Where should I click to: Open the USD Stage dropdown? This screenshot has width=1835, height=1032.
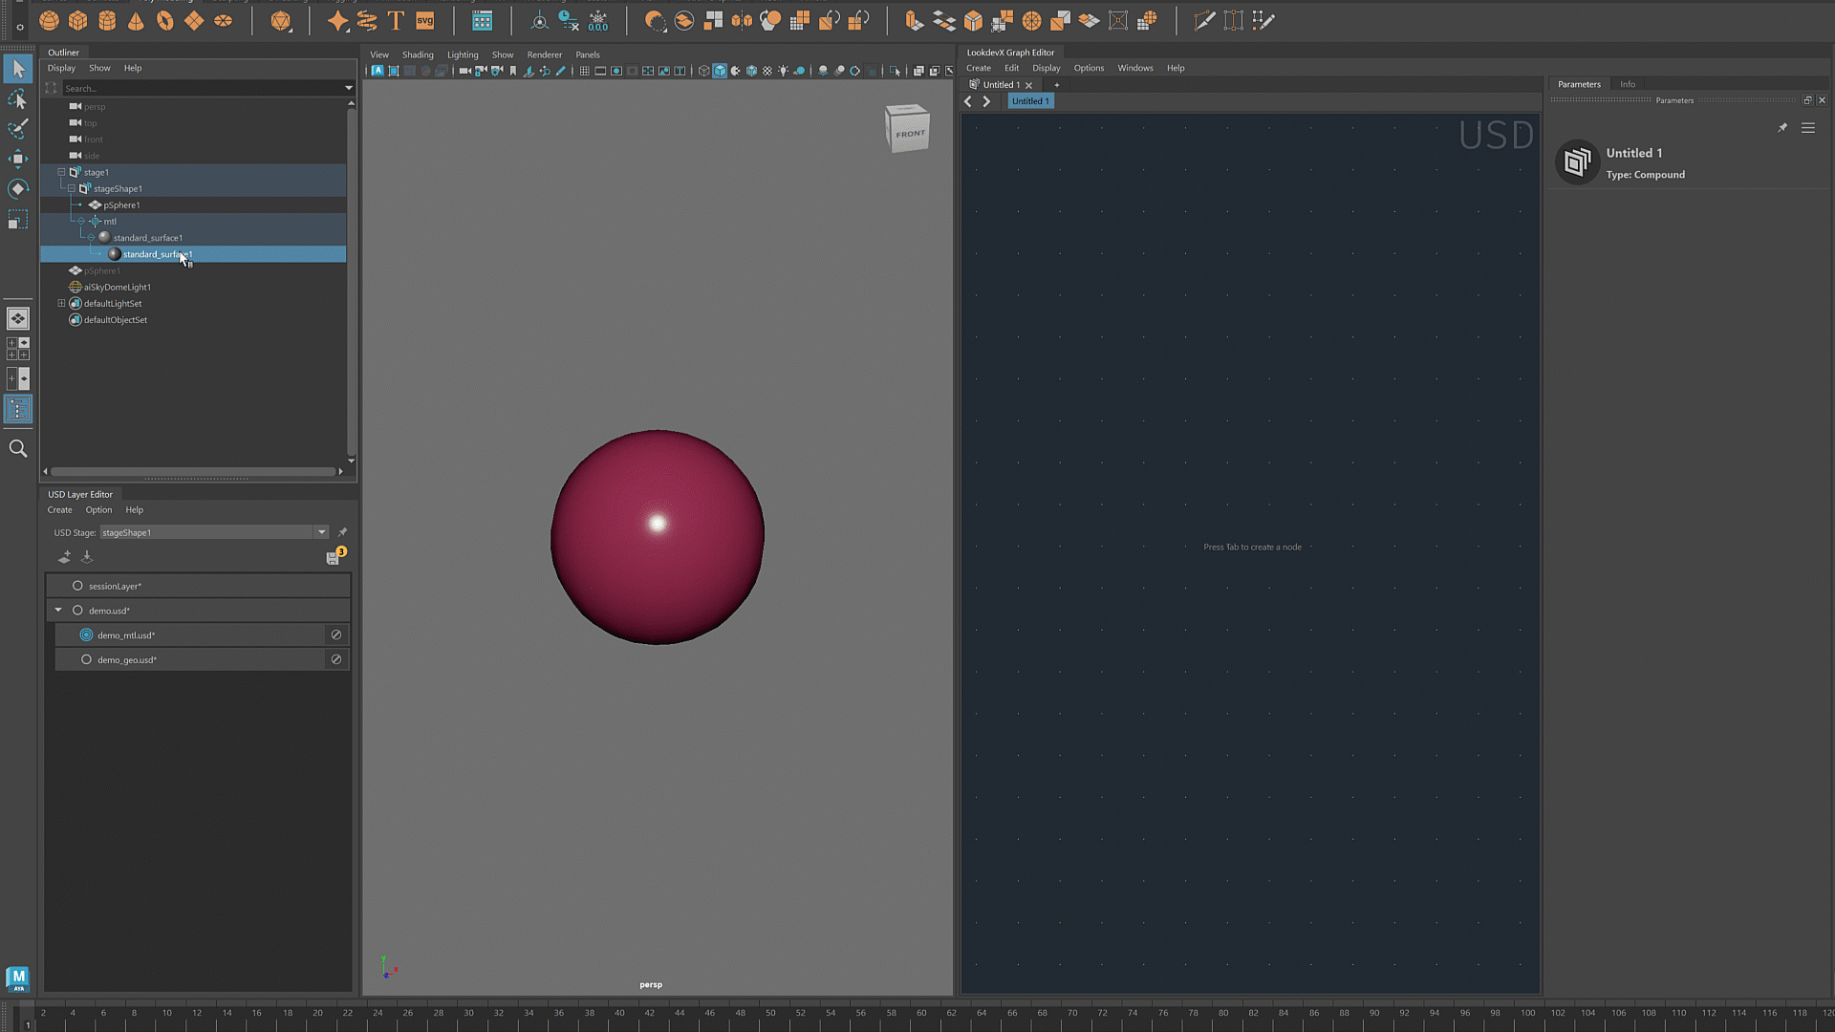pos(321,532)
